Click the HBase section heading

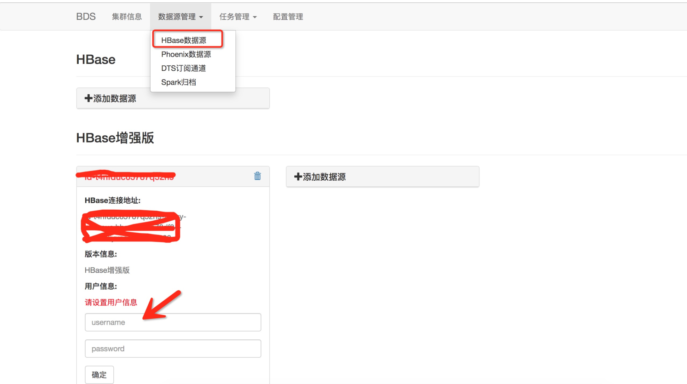96,59
